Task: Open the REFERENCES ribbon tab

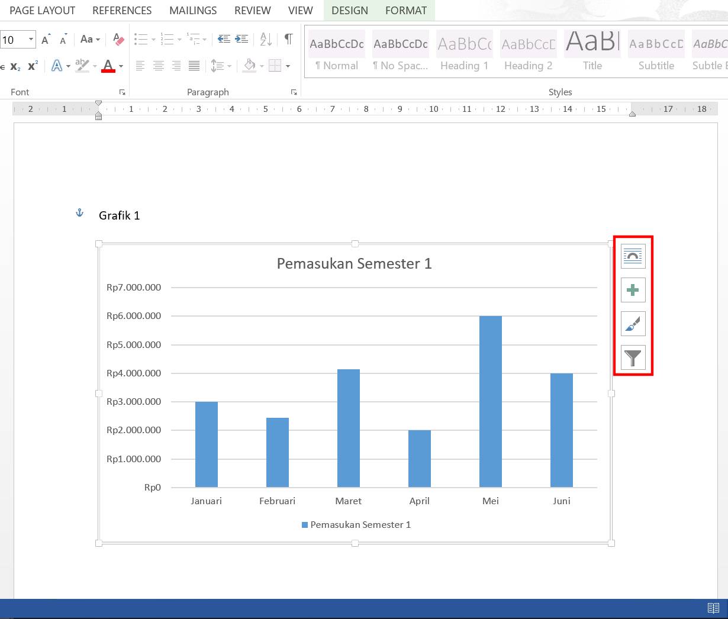Action: click(x=122, y=11)
